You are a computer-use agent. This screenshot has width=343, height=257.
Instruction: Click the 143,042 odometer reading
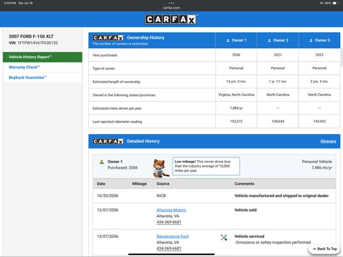[x=319, y=122]
